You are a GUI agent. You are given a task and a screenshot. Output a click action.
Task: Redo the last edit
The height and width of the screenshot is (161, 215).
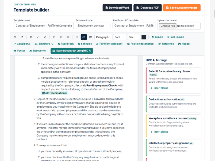[22, 37]
